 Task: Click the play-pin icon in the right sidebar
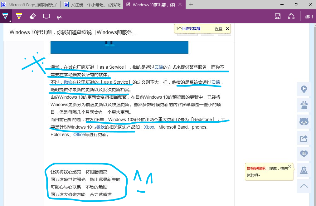coord(304,89)
